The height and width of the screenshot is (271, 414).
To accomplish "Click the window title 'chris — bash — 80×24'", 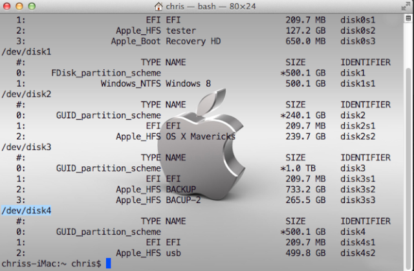I will coord(211,6).
